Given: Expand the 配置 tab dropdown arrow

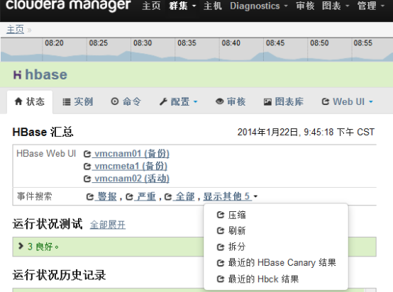Looking at the screenshot, I should click(x=196, y=101).
